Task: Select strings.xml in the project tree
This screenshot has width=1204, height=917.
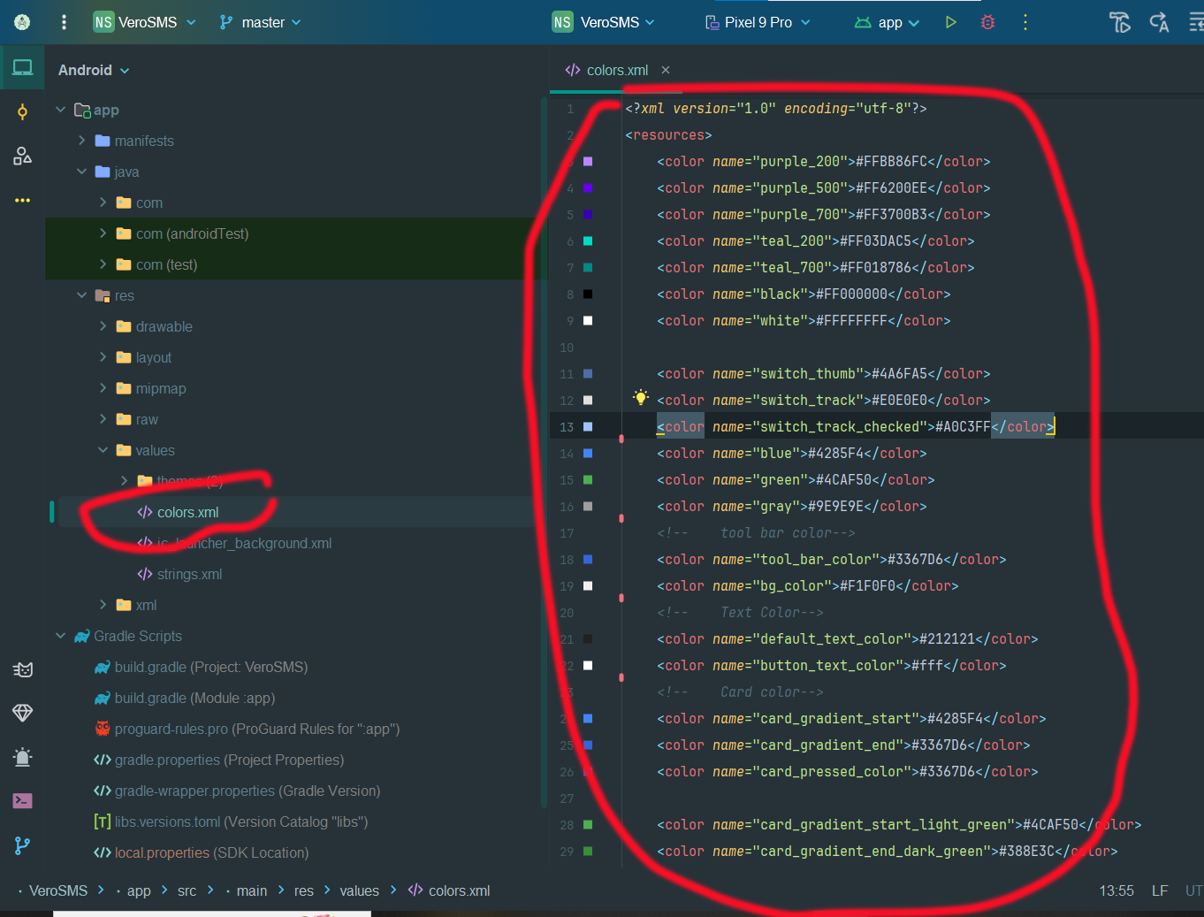Action: (x=189, y=573)
